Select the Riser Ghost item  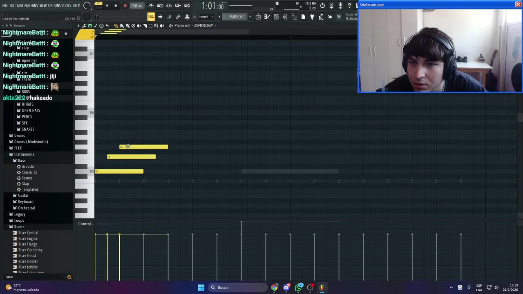[27, 256]
